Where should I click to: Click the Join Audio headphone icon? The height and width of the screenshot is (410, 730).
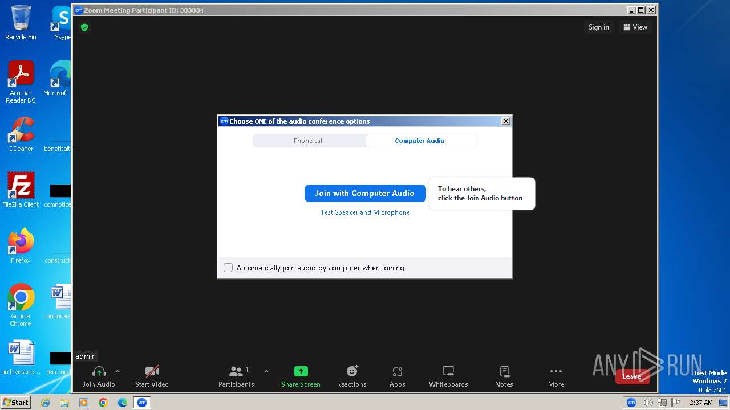pyautogui.click(x=99, y=372)
